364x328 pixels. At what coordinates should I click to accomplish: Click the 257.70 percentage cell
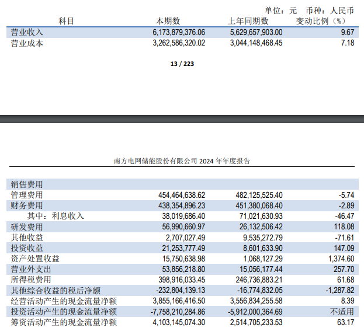pos(344,269)
